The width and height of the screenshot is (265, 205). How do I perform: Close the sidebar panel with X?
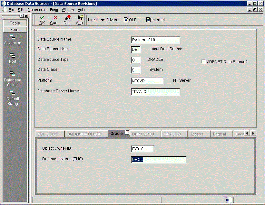coord(26,16)
